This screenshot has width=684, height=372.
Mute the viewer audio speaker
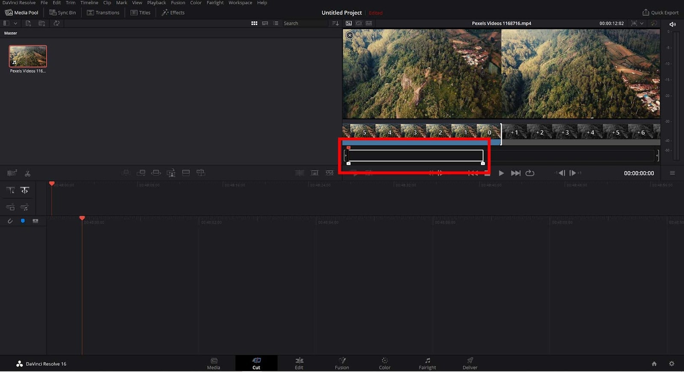pos(672,24)
